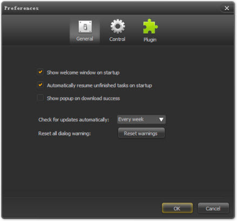Enable Show popup on download success
The width and height of the screenshot is (237, 221).
pos(40,98)
